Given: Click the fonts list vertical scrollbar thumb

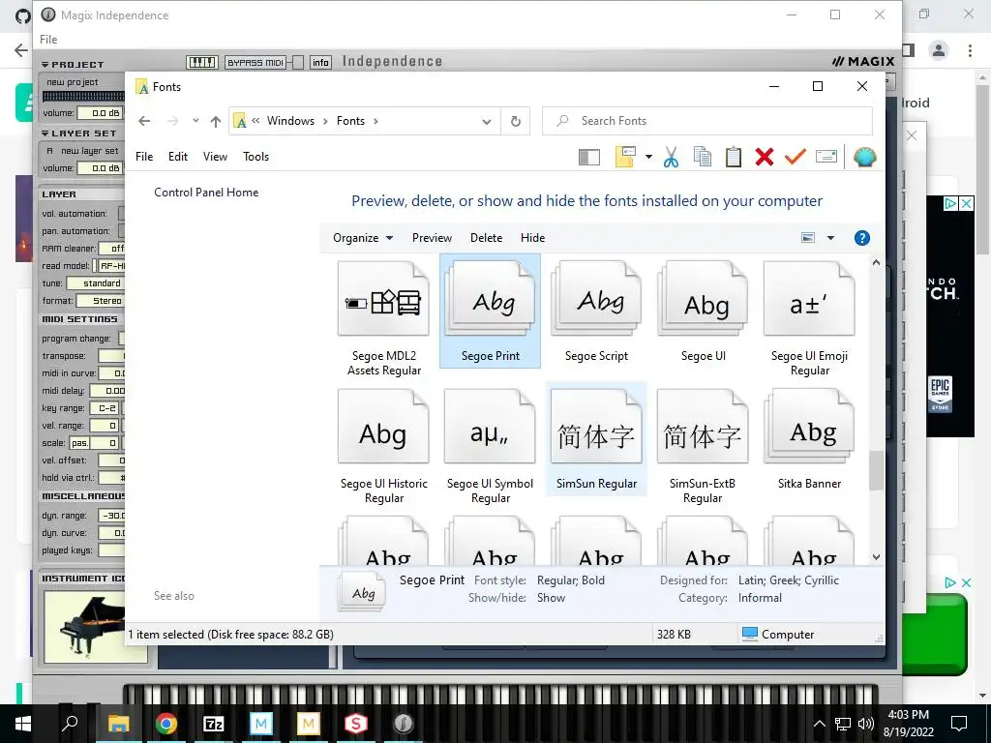Looking at the screenshot, I should tap(876, 471).
